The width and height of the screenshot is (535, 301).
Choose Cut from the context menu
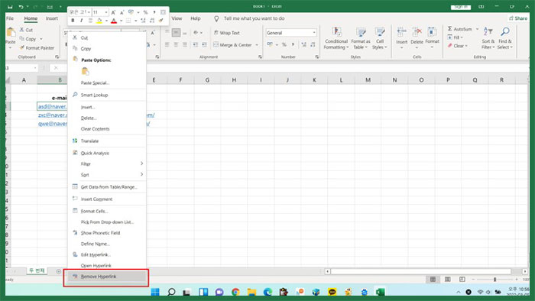[107, 37]
